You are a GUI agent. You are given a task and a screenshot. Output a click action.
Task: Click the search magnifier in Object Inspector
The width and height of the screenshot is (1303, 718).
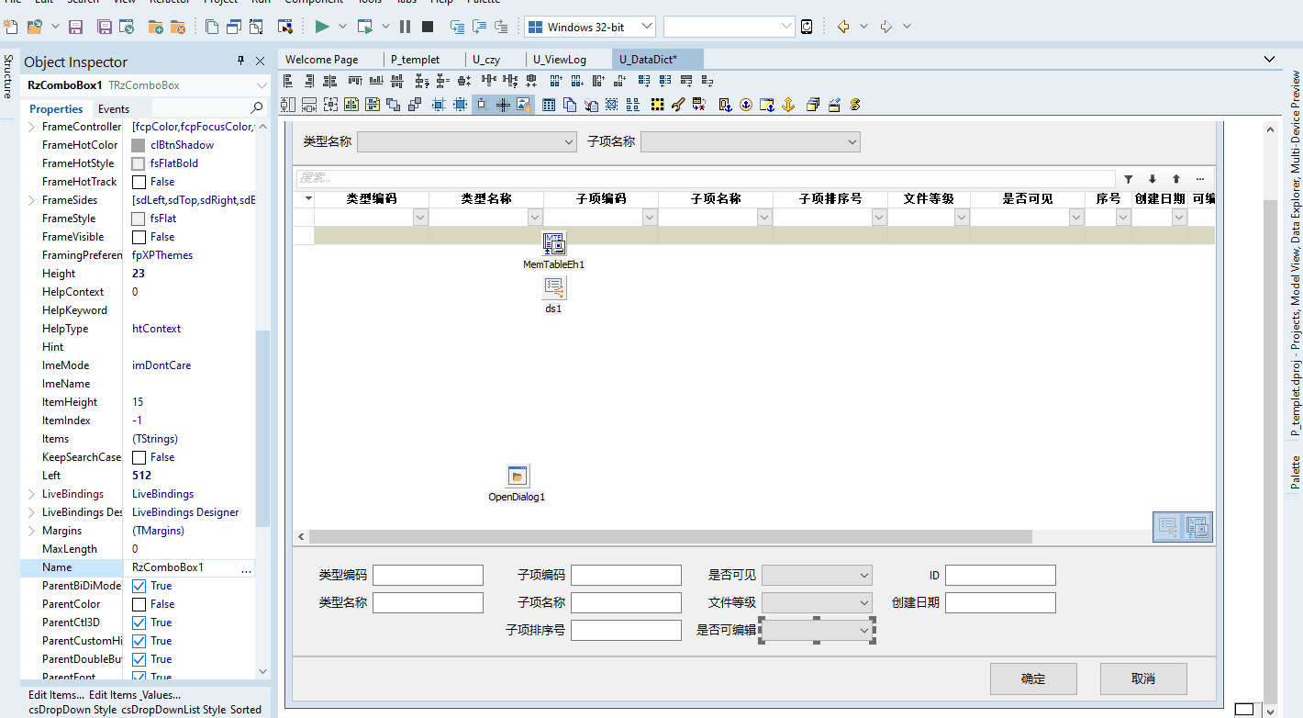[257, 108]
